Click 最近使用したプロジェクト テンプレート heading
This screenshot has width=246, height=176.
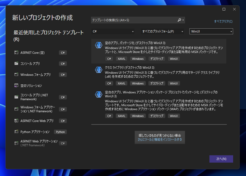48,36
